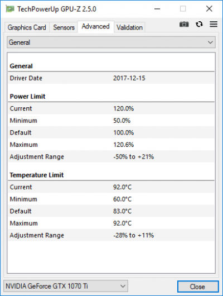Close the window with the X button

tap(209, 9)
